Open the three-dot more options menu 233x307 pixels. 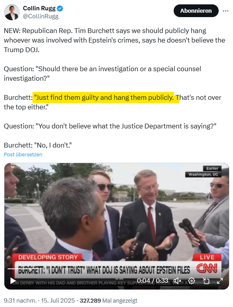[225, 11]
